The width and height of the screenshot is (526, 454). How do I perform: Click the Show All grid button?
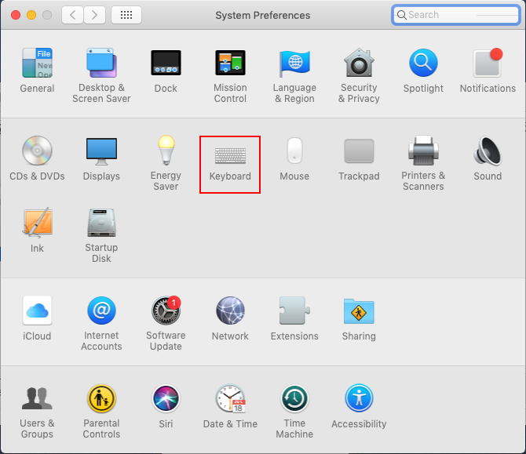(126, 15)
